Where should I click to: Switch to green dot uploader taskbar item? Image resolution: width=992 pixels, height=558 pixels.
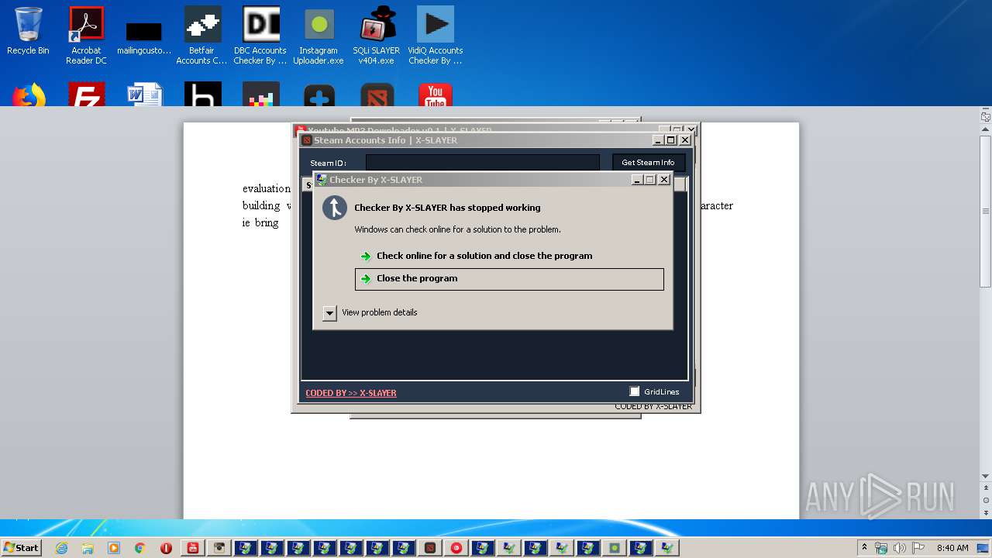(615, 548)
